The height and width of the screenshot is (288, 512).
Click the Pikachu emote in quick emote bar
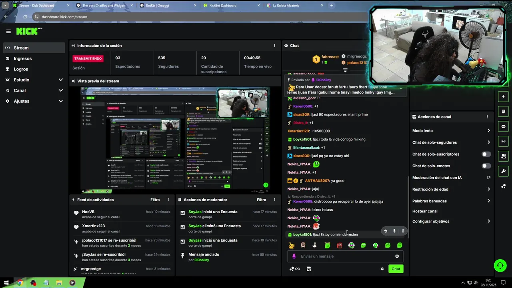(292, 245)
